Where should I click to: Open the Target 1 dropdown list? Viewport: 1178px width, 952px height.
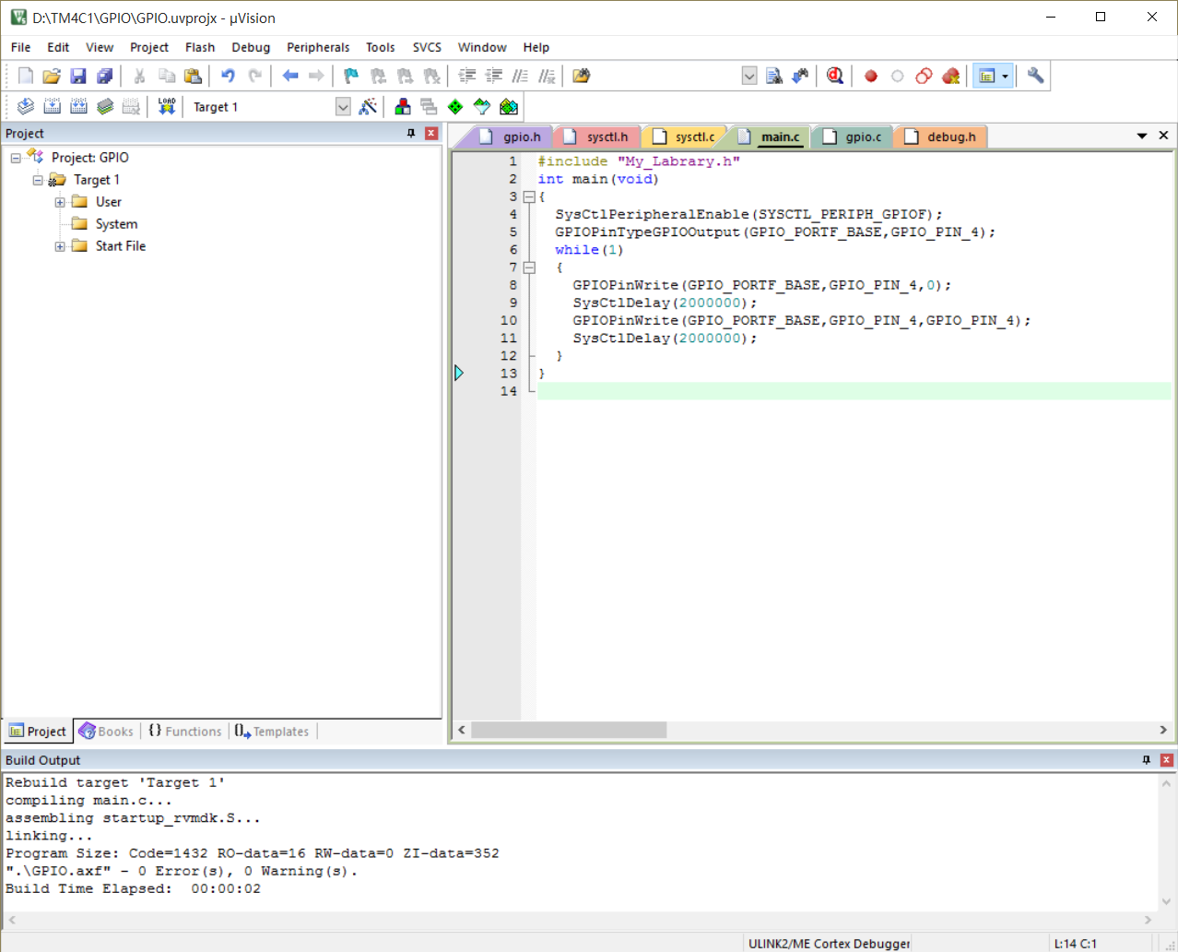click(343, 107)
